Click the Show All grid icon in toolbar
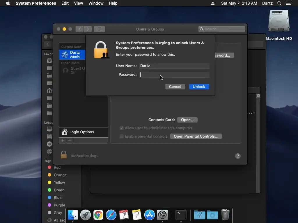This screenshot has width=298, height=223. coord(100,29)
